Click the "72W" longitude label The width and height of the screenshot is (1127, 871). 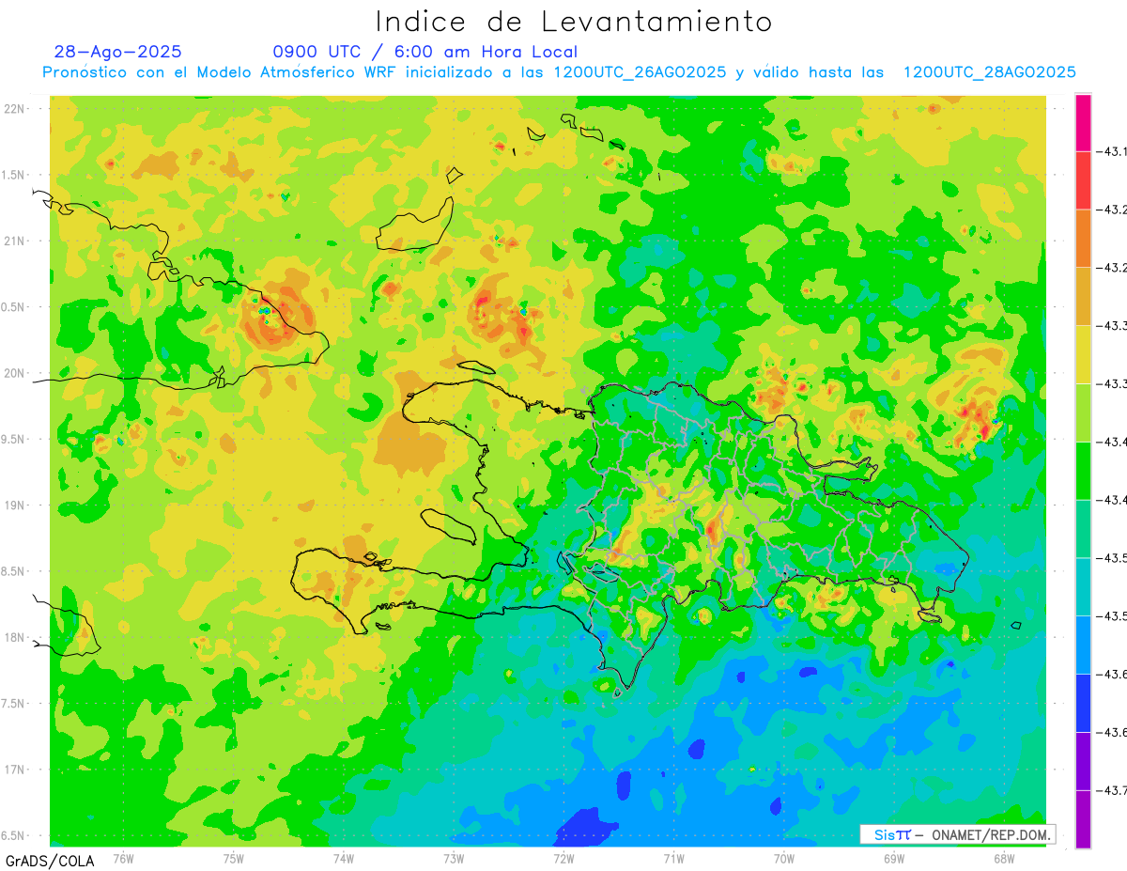563,859
